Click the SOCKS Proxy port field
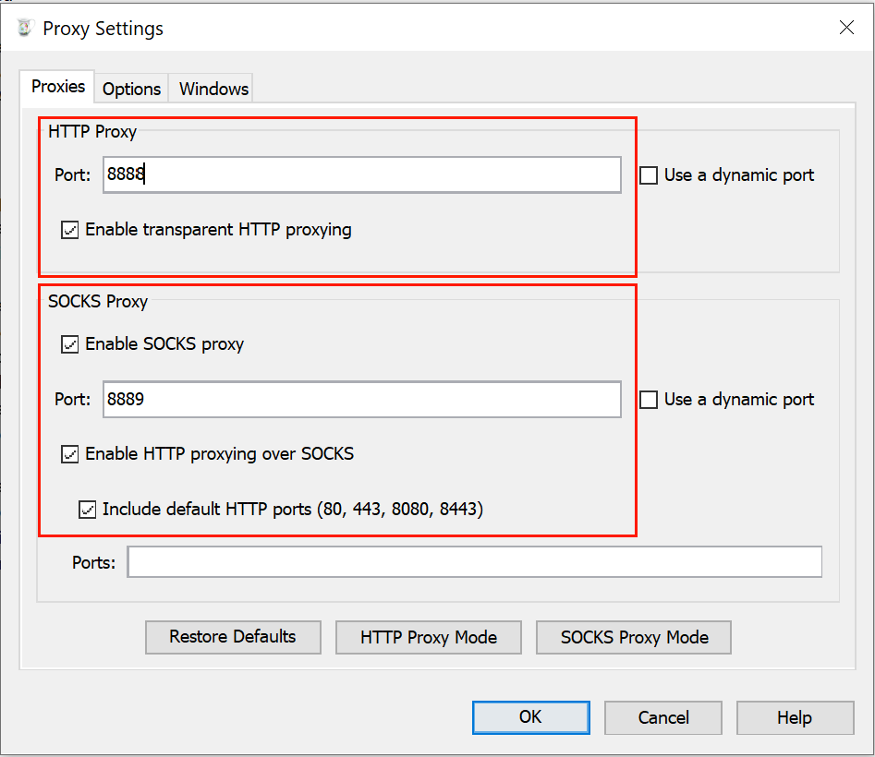The image size is (875, 757). click(x=361, y=400)
